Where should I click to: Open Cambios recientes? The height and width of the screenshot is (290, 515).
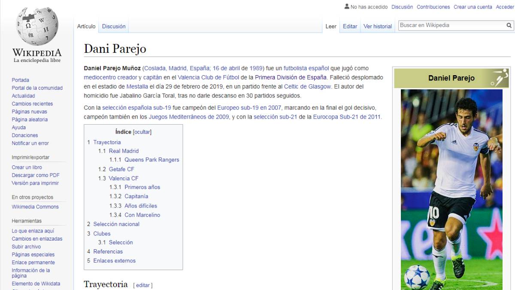pos(32,104)
